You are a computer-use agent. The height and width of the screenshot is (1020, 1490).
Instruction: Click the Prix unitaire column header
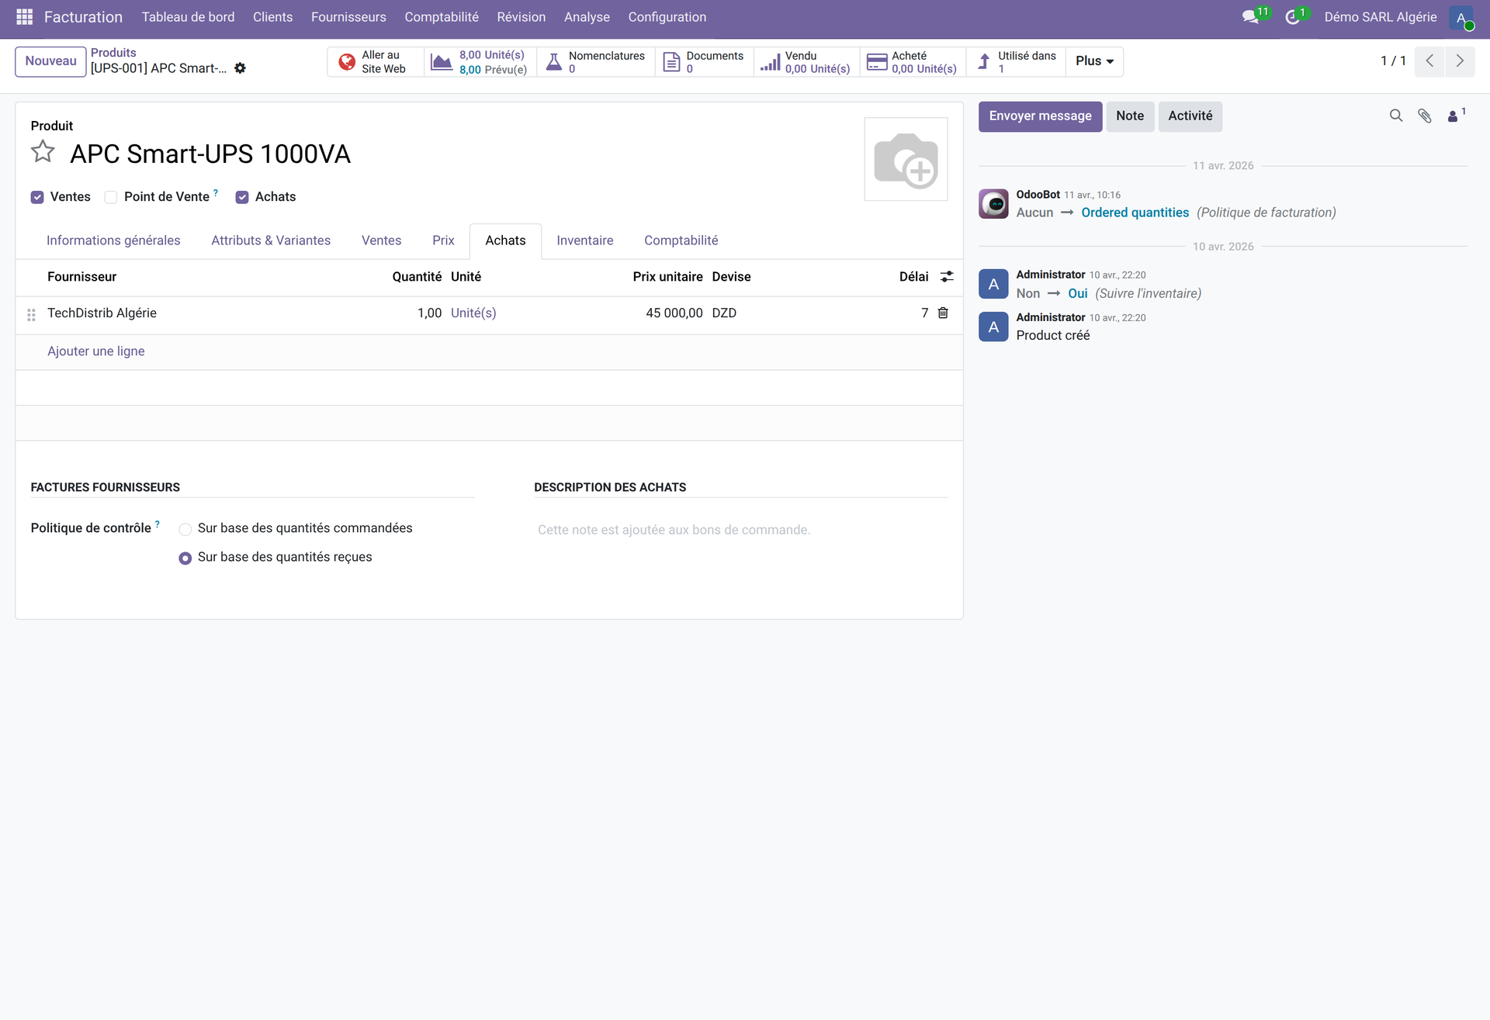pos(667,277)
